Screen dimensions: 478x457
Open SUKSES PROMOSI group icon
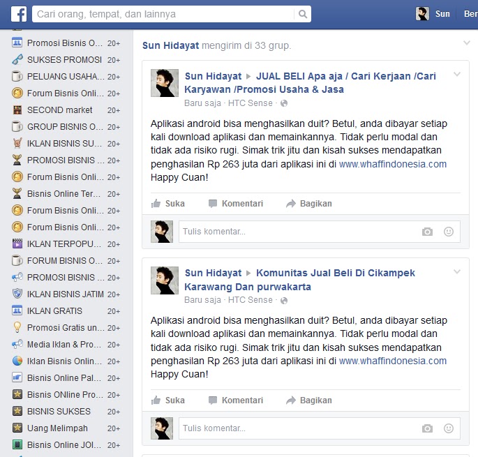tap(17, 59)
